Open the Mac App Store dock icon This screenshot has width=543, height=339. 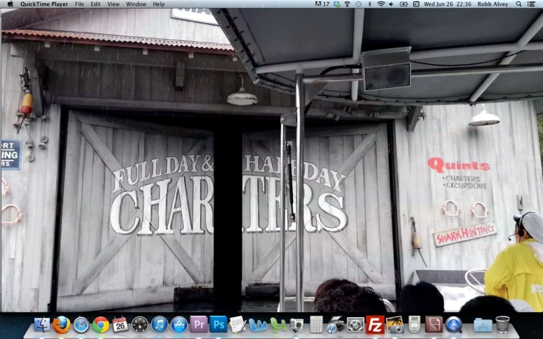click(179, 324)
